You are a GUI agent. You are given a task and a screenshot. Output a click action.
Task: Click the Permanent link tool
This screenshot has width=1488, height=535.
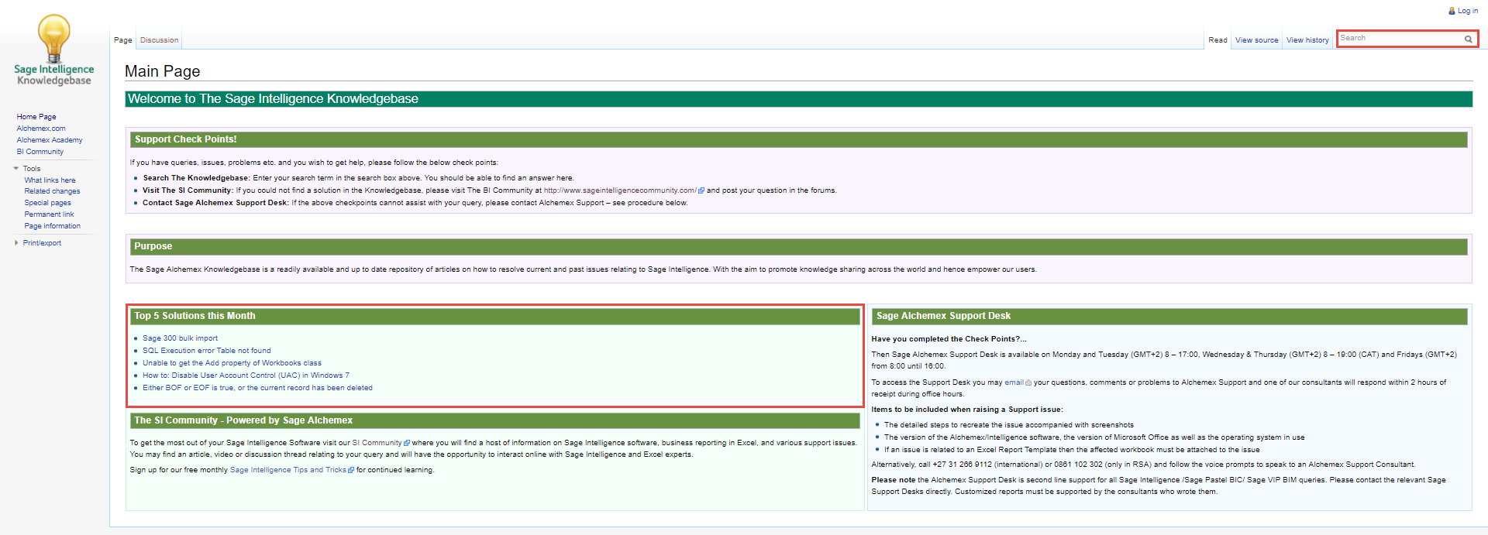point(49,214)
